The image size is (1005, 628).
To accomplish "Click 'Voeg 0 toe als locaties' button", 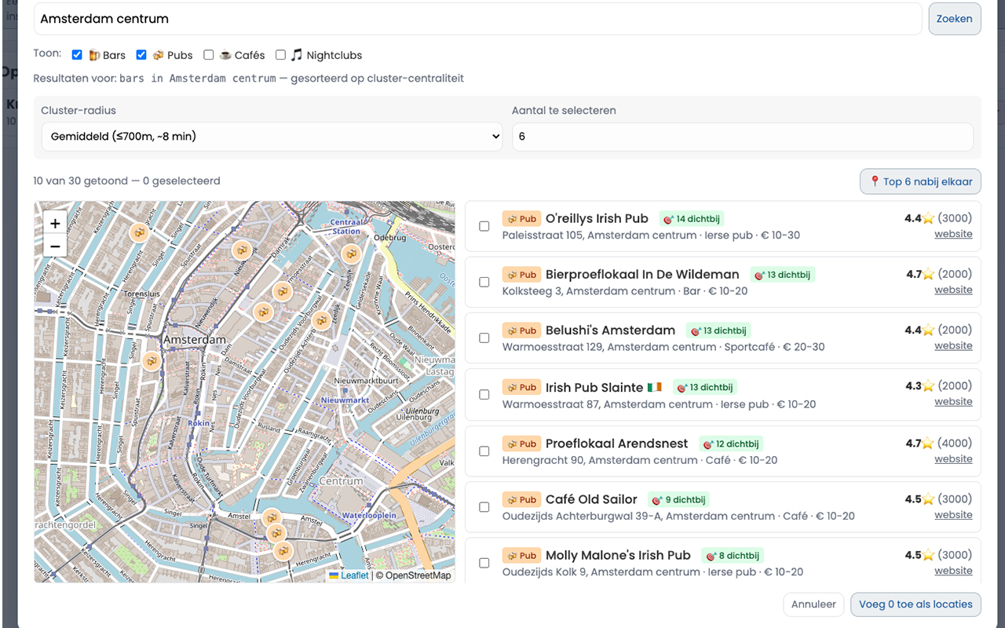I will 915,604.
